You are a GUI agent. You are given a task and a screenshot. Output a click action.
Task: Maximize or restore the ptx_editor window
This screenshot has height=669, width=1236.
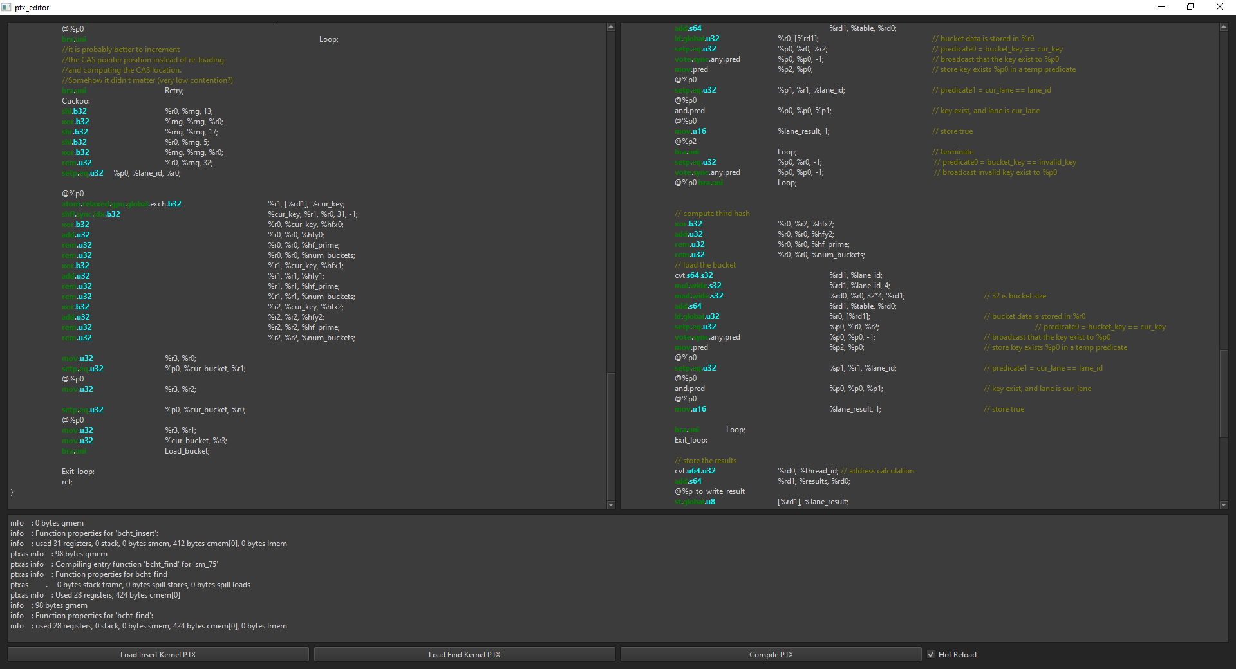(x=1190, y=7)
